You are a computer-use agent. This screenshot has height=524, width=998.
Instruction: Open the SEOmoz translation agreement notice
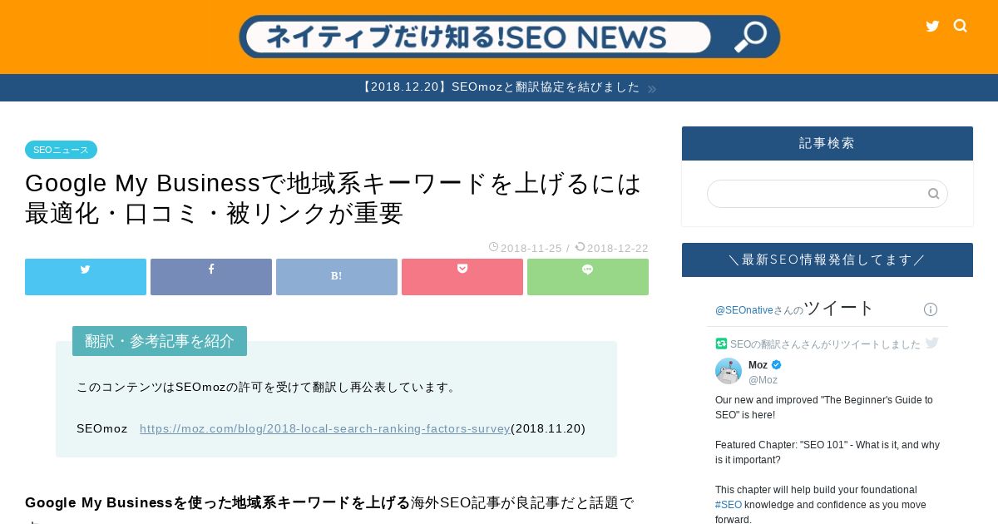(500, 87)
